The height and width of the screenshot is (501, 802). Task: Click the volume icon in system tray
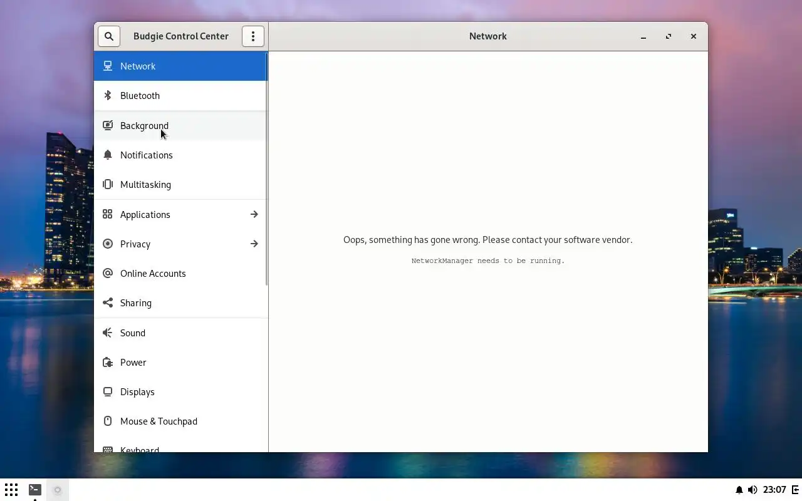pos(753,490)
